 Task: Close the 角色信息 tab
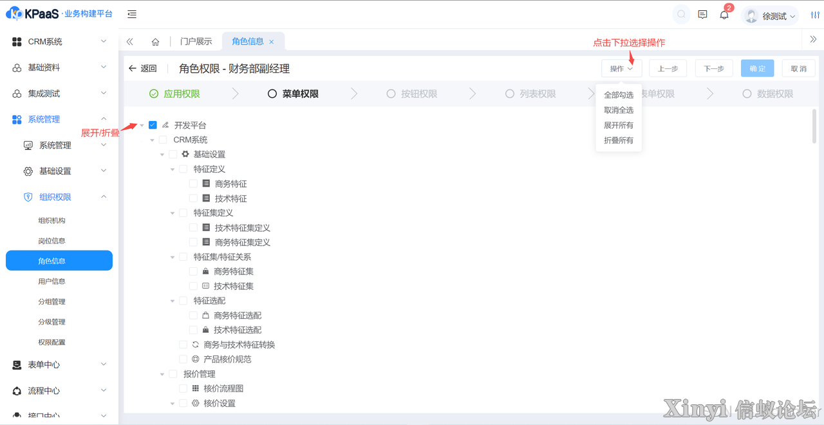point(271,42)
